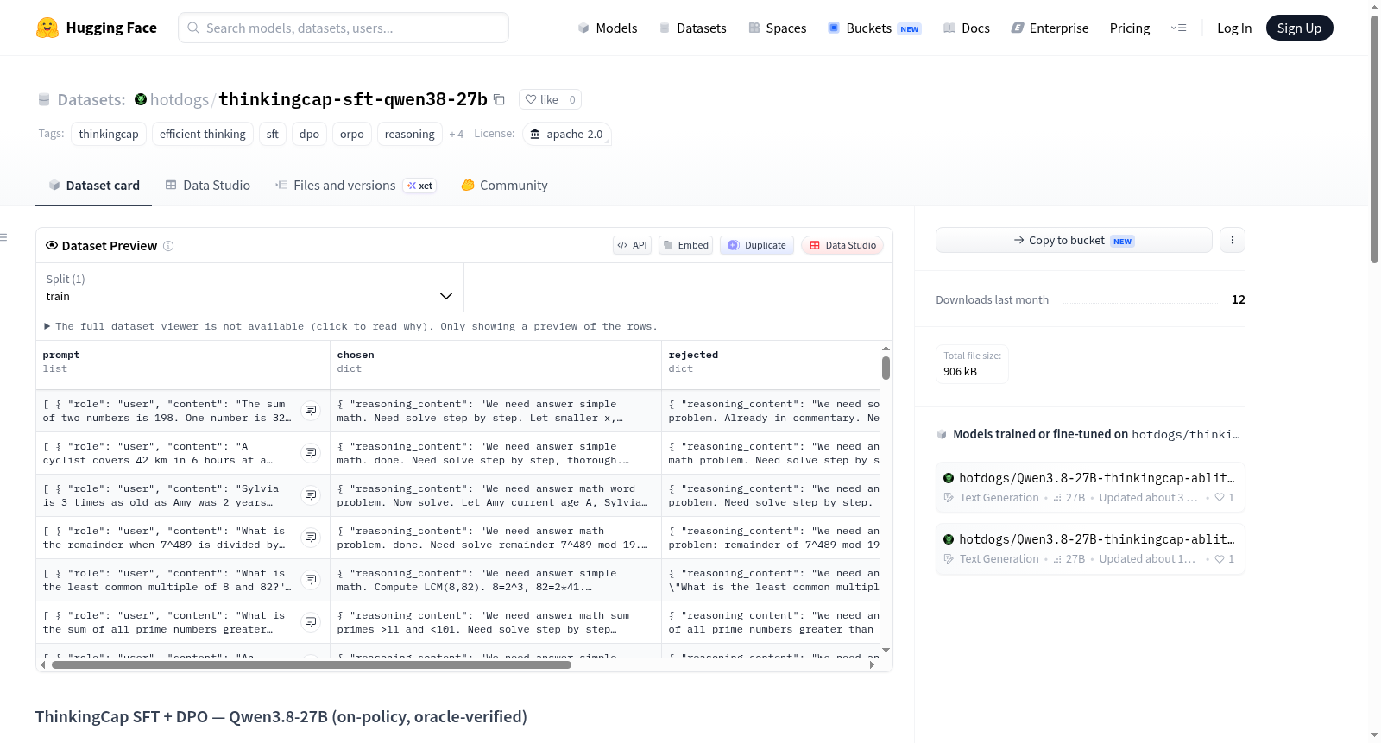Screen dimensions: 1381x743
Task: Show the +4 more tags
Action: (457, 134)
